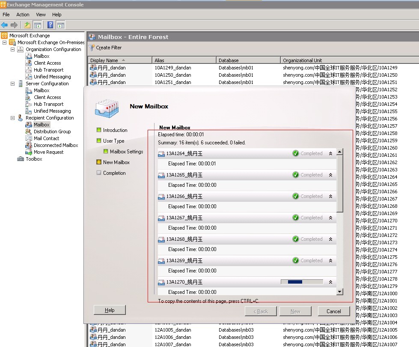Click the Cancel button in wizard

click(x=334, y=311)
